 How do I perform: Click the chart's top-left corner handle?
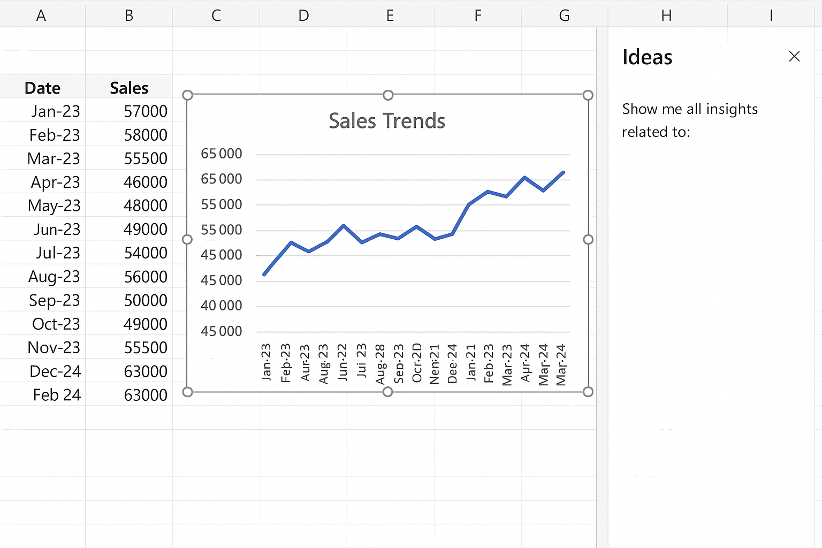coord(187,95)
